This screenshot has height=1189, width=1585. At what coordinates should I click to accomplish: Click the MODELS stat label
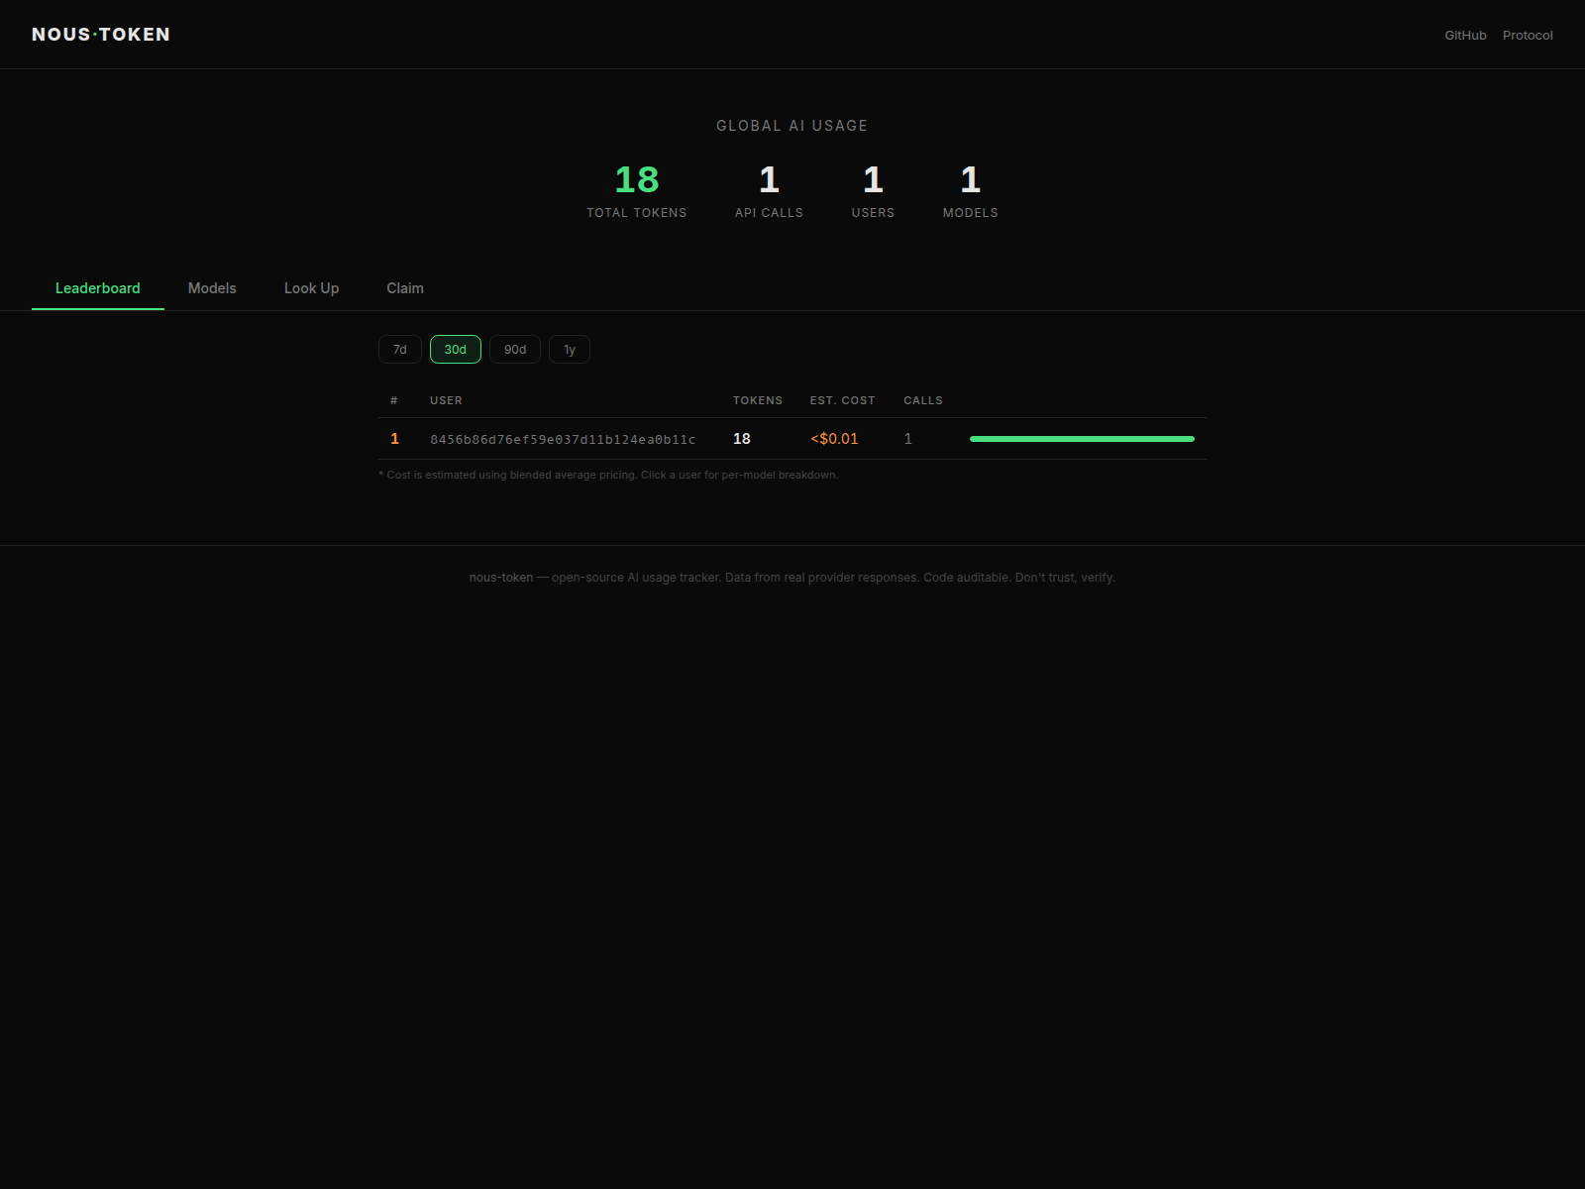(971, 213)
